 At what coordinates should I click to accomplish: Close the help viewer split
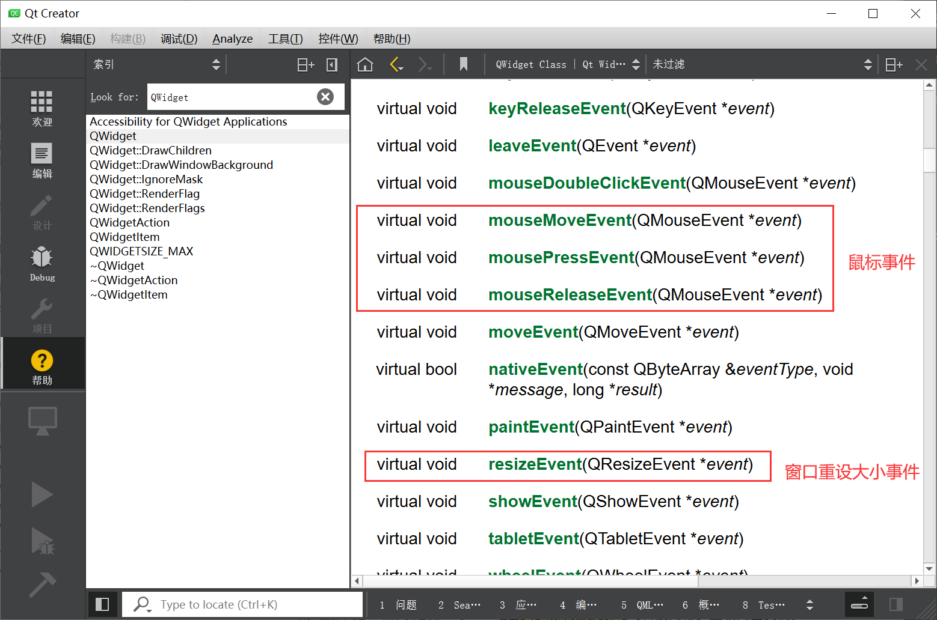click(921, 64)
